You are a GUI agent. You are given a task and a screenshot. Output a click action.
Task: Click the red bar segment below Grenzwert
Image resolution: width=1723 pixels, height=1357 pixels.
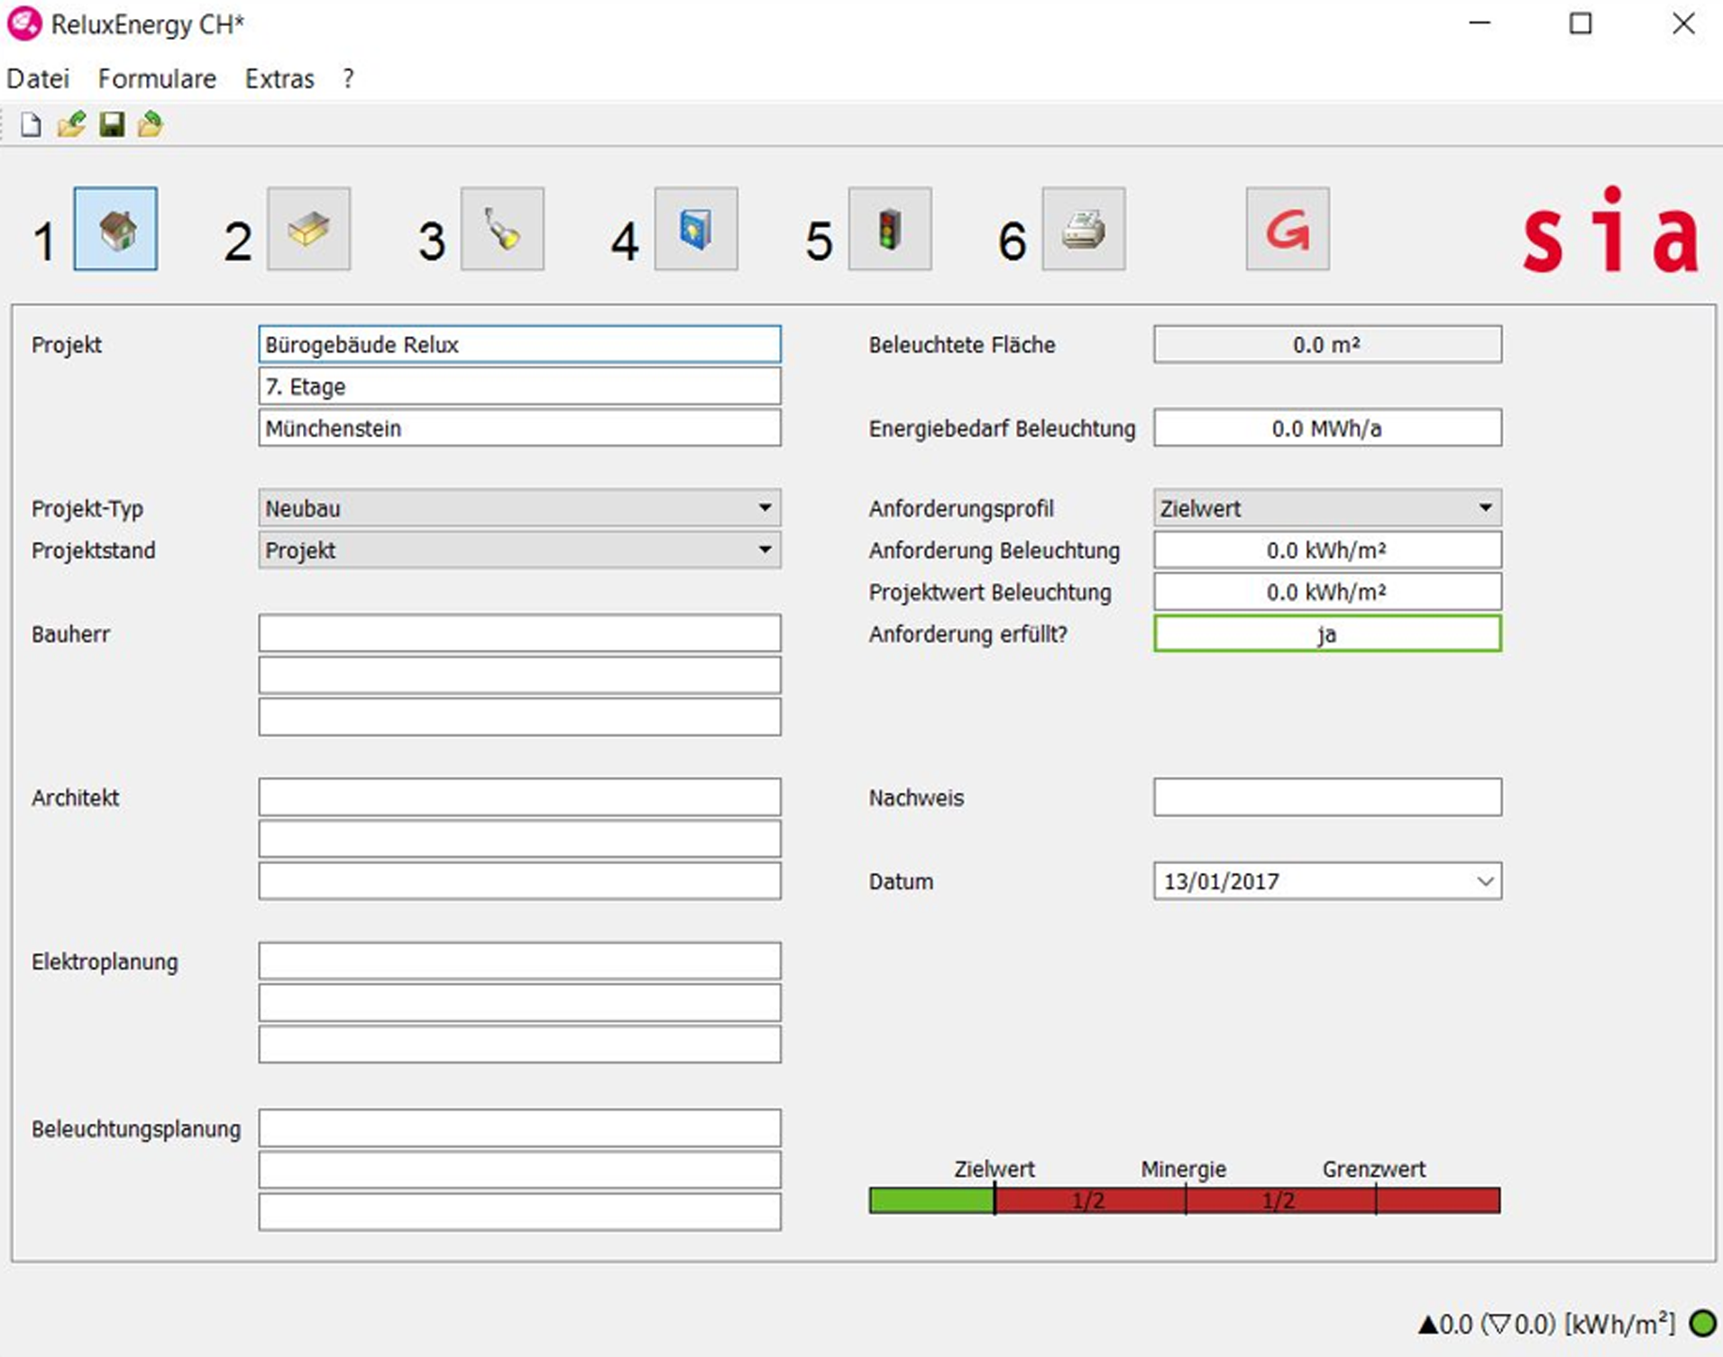click(x=1438, y=1200)
